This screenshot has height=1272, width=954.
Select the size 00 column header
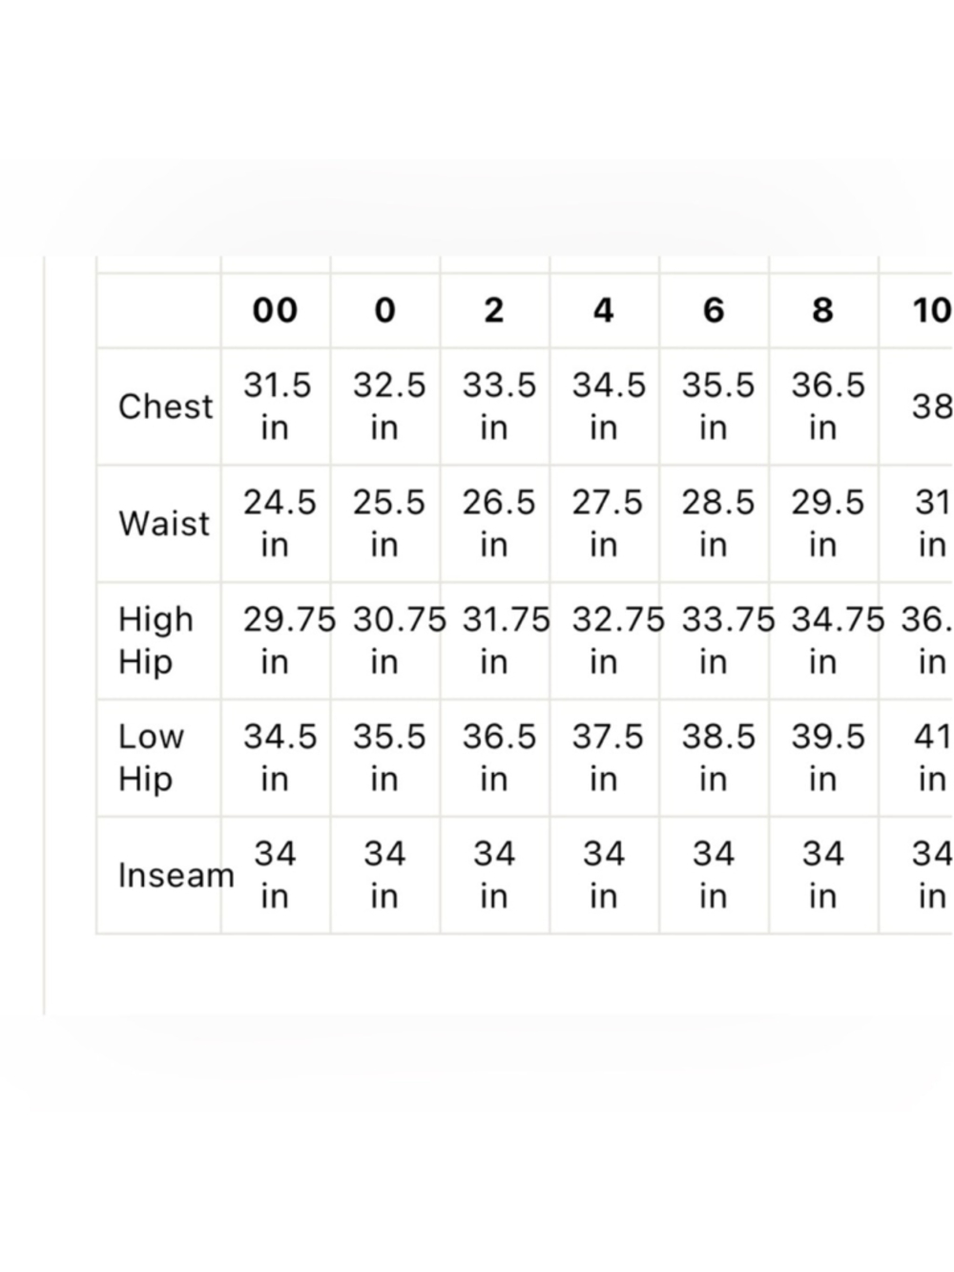click(275, 310)
